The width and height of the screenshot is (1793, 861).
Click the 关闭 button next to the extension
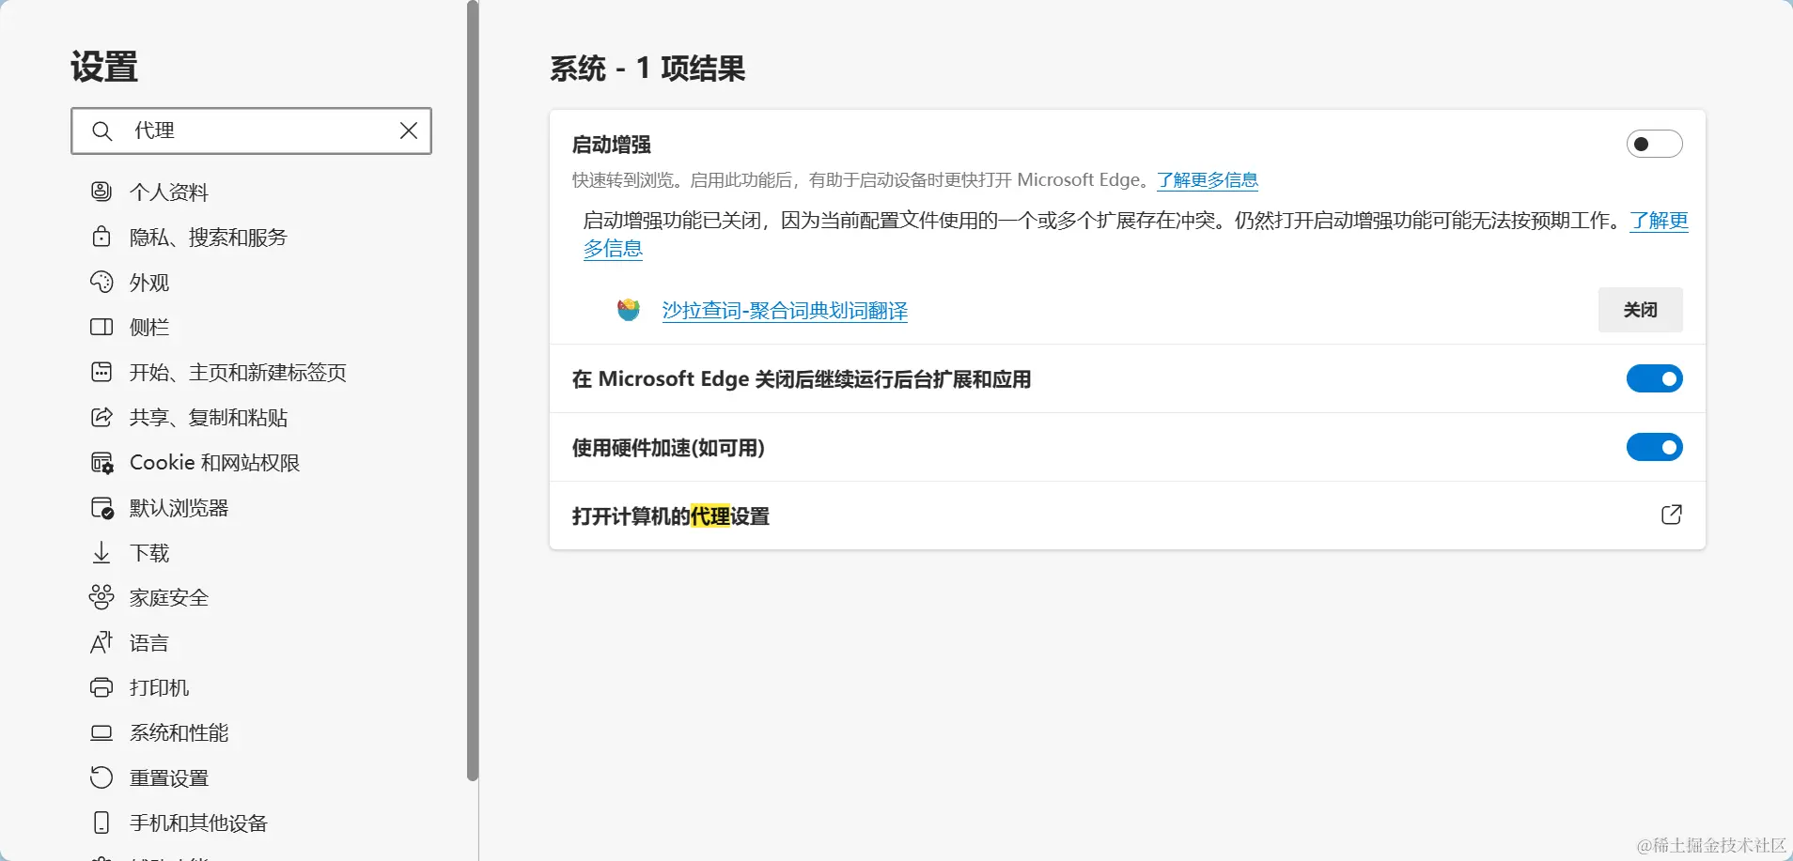tap(1641, 310)
